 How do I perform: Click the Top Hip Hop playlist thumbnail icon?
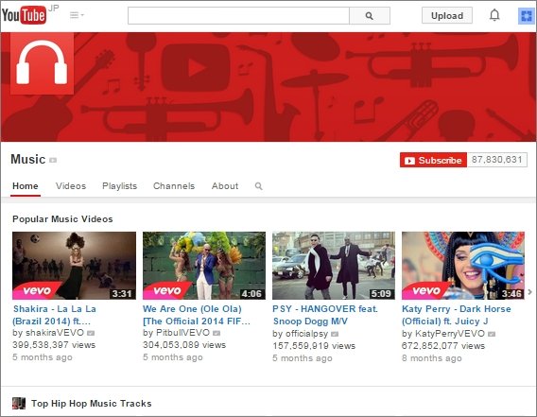click(x=19, y=404)
